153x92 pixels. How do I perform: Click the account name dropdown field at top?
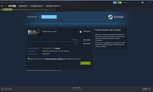(x=133, y=3)
